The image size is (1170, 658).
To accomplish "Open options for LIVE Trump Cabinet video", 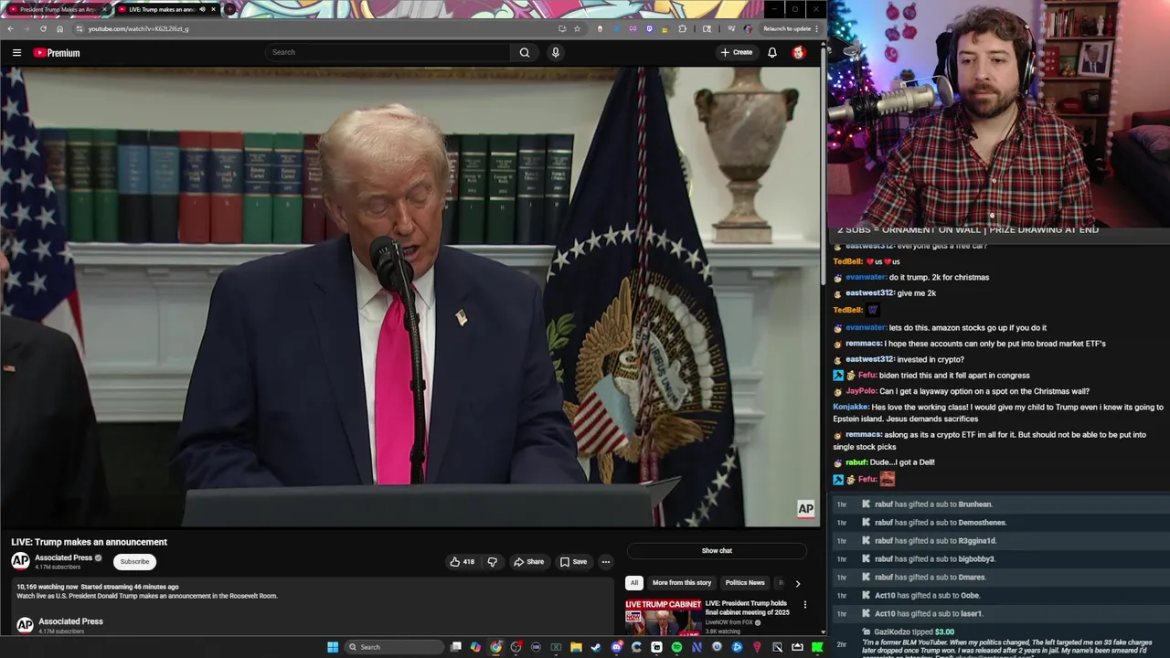I will coord(805,605).
